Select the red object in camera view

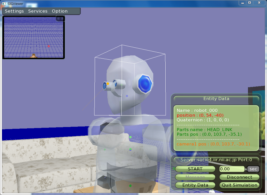pos(49,46)
